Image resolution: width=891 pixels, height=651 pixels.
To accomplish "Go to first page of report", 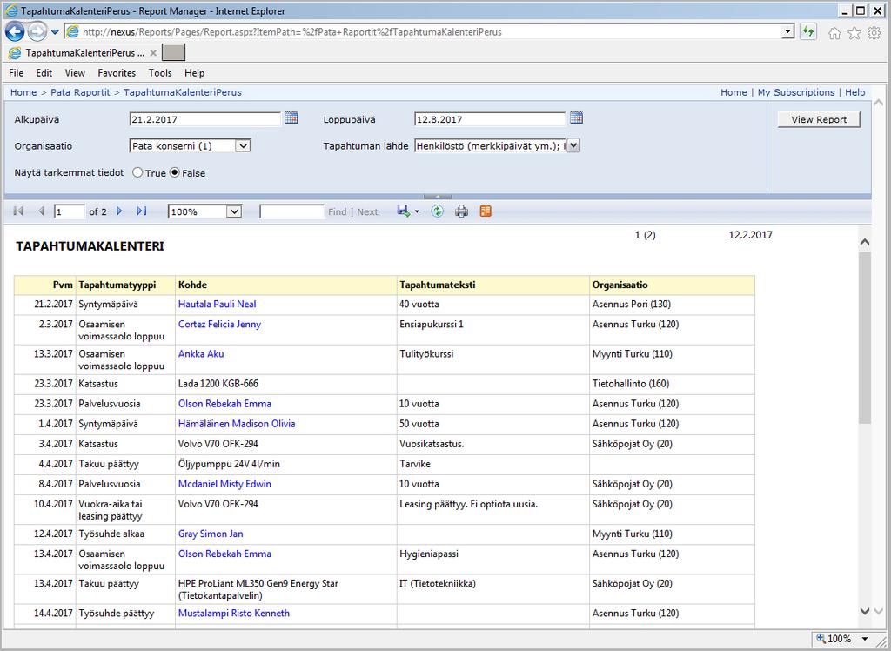I will point(18,211).
